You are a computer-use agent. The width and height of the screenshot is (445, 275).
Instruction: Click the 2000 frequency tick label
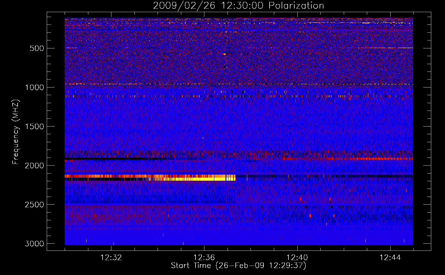(x=34, y=166)
